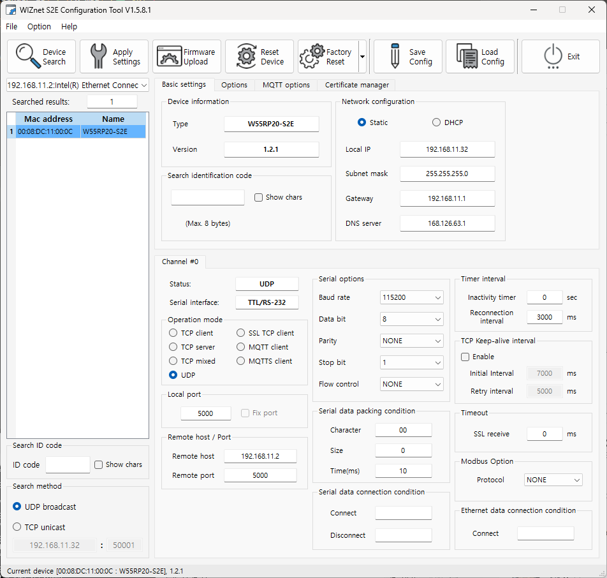Click the Exit power icon
Viewport: 607px width, 578px height.
coord(552,56)
